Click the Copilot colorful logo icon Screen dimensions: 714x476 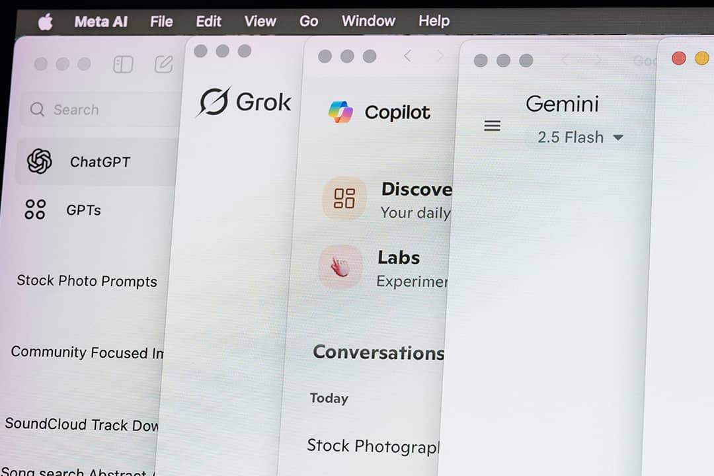click(340, 112)
